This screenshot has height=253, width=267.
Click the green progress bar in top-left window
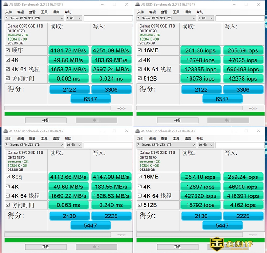click(x=68, y=114)
